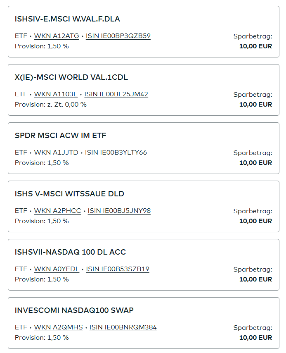Open ISIN IE00BJ5JNY98 link

pyautogui.click(x=119, y=211)
